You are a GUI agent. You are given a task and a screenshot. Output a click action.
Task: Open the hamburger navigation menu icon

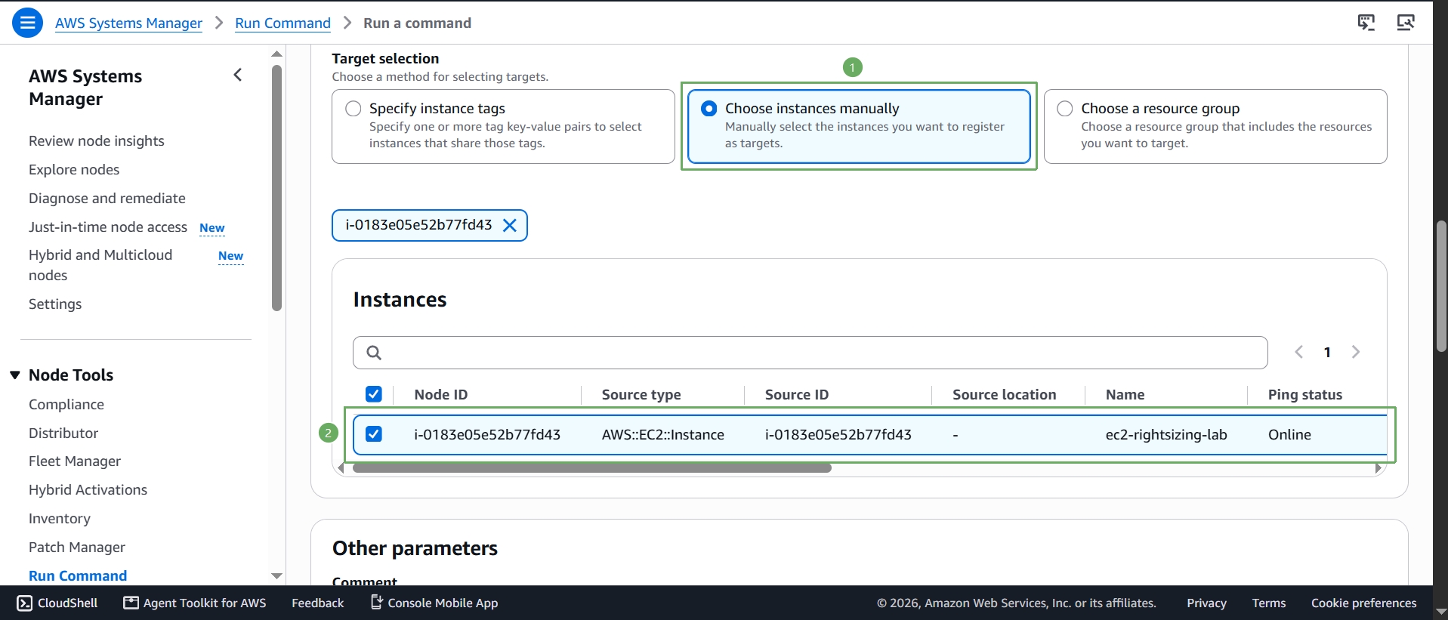(x=27, y=23)
